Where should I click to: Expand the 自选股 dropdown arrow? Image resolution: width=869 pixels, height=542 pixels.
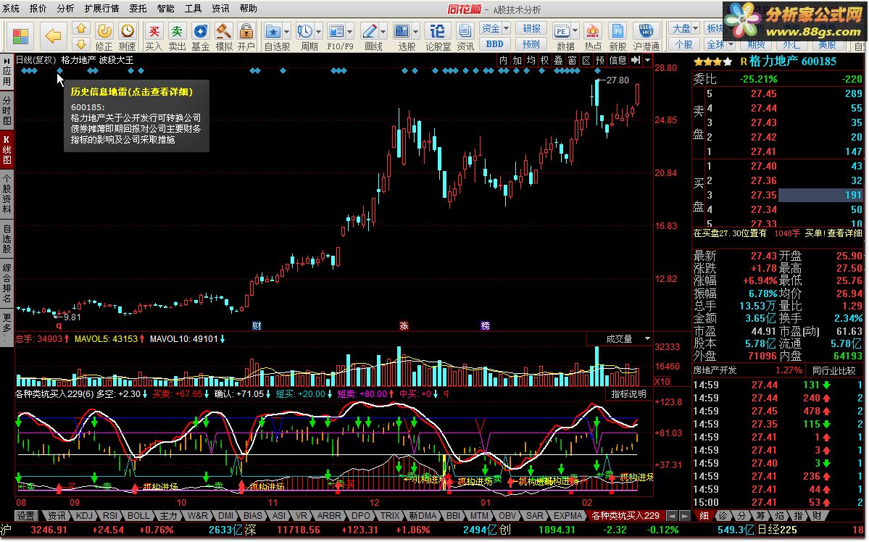(x=286, y=32)
